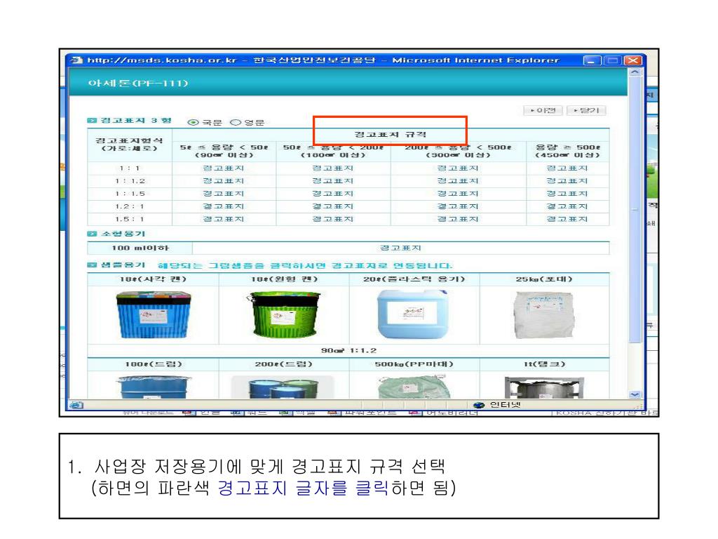This screenshot has height=539, width=718.
Task: Click the 25kg white sack sample image
Action: pyautogui.click(x=543, y=315)
